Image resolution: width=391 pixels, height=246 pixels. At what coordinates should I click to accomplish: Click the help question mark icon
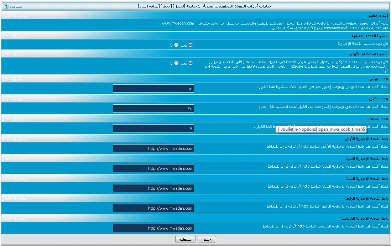click(x=6, y=6)
